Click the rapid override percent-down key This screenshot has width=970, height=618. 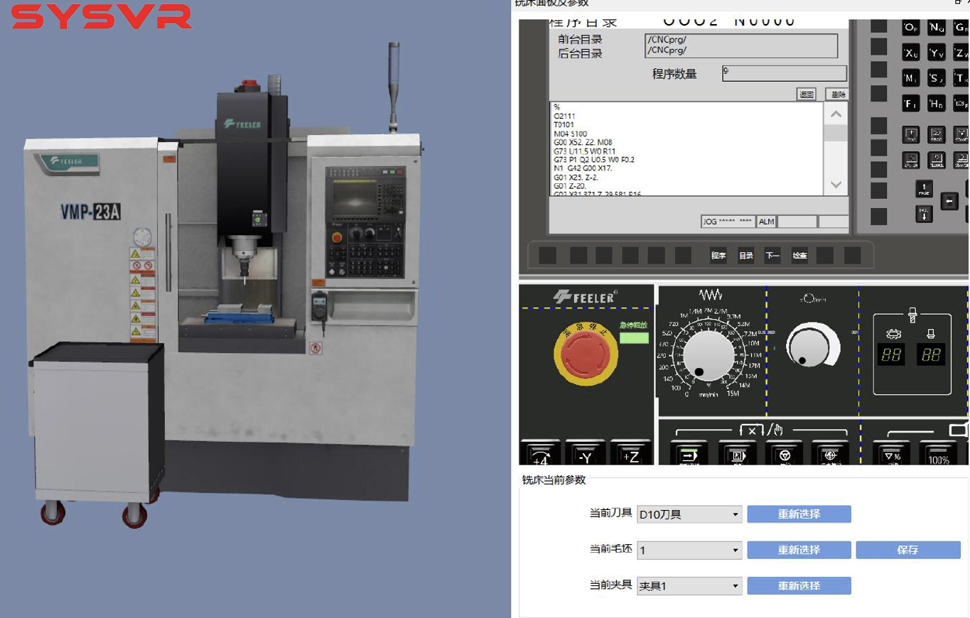892,453
